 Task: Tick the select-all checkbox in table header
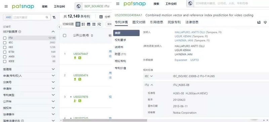65,35
